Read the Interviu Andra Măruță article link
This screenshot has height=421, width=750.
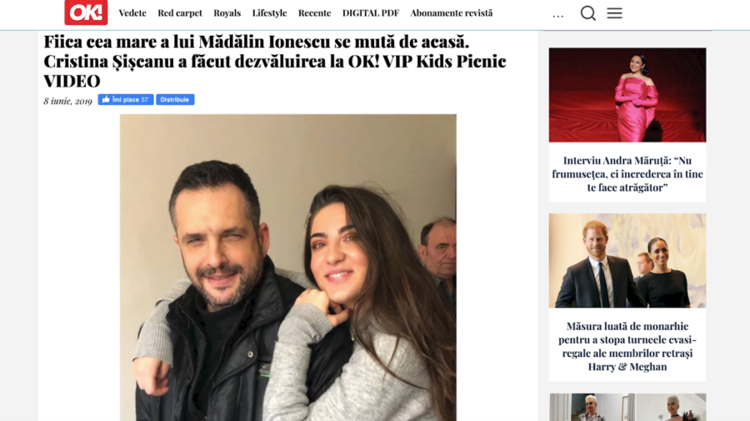click(627, 174)
